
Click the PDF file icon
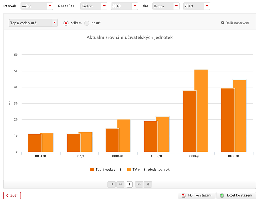[183, 195]
